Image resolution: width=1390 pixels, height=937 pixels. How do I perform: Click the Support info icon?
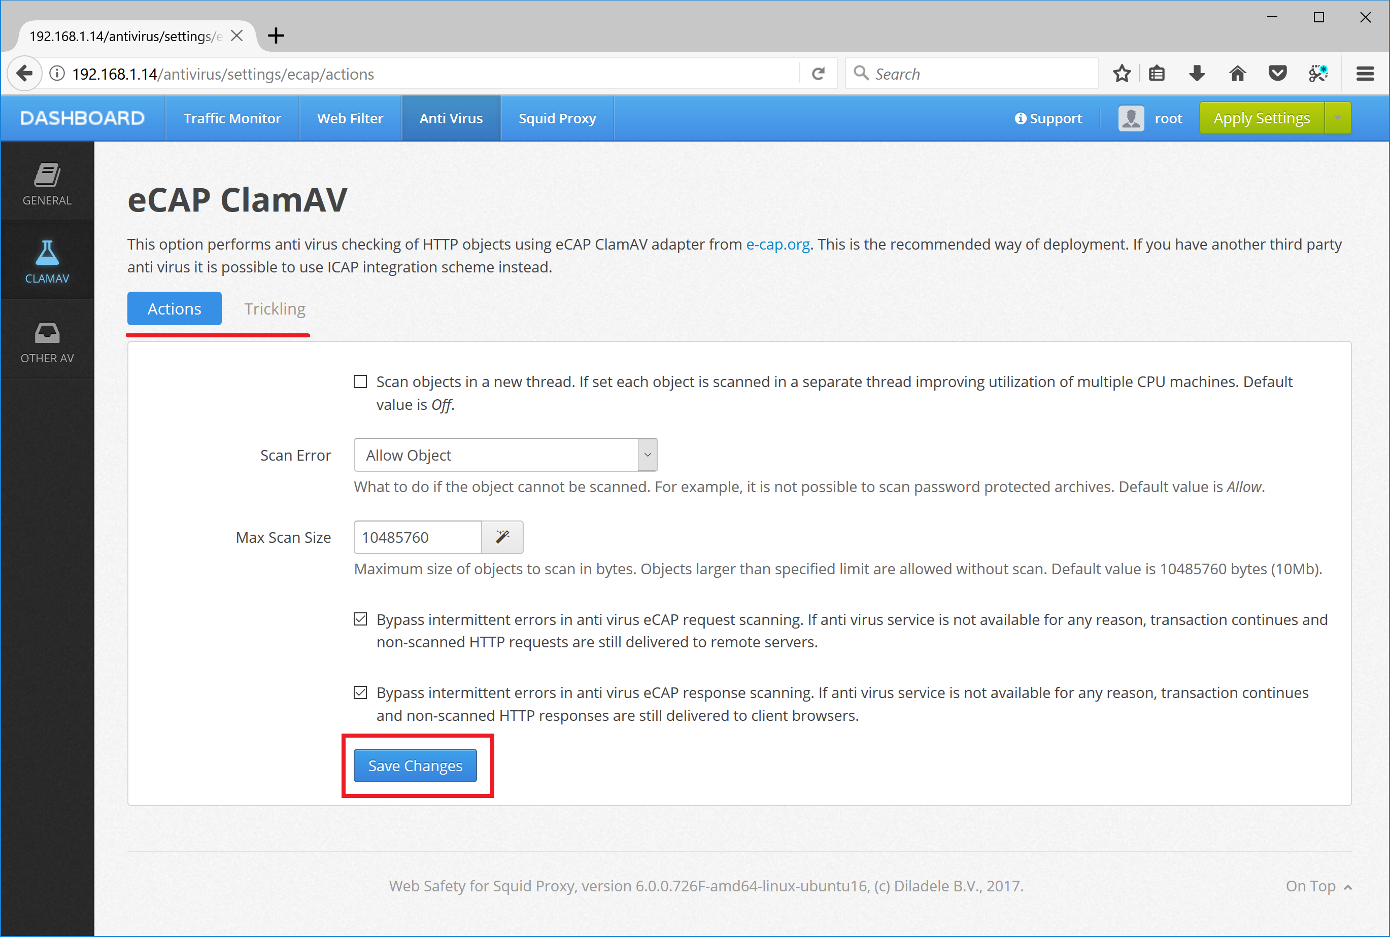1020,118
